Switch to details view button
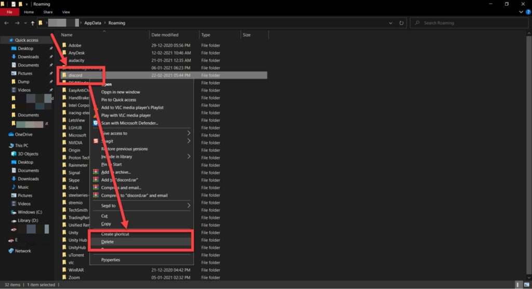 tap(518, 285)
